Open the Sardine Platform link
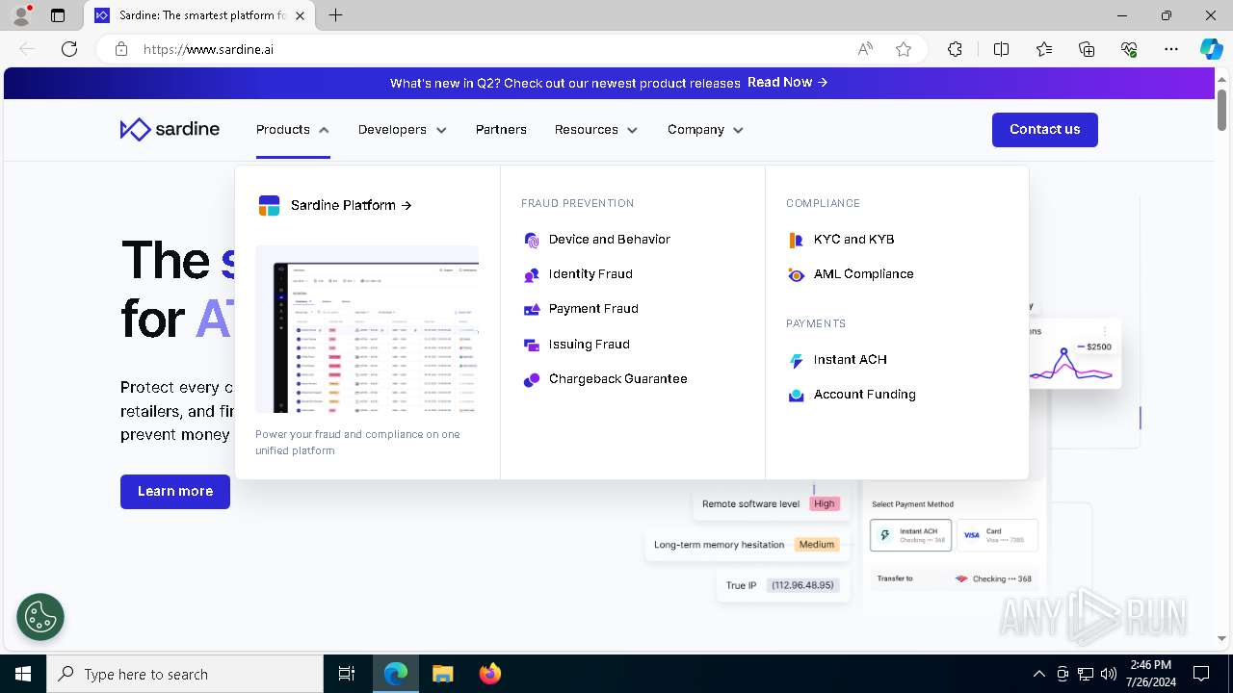The image size is (1233, 693). 352,205
